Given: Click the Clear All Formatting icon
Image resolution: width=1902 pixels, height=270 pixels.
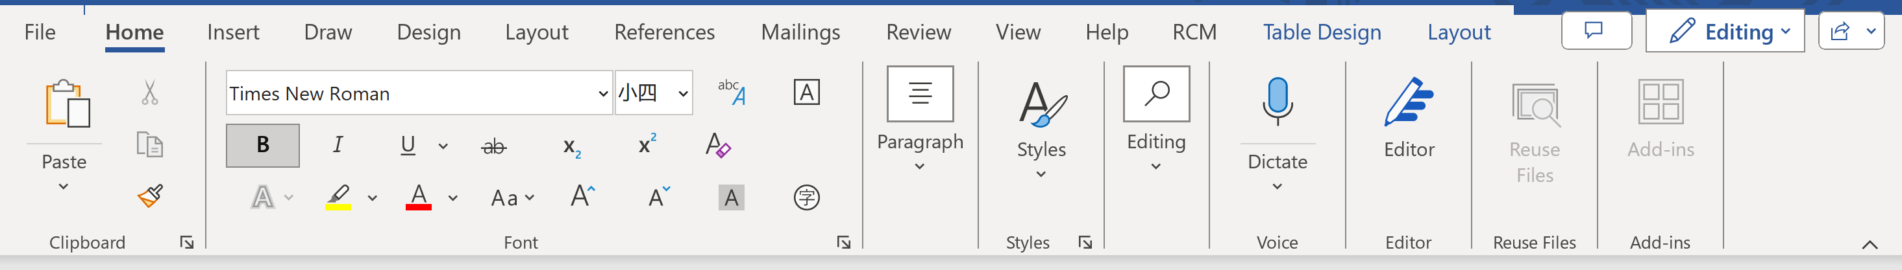Looking at the screenshot, I should tap(718, 145).
